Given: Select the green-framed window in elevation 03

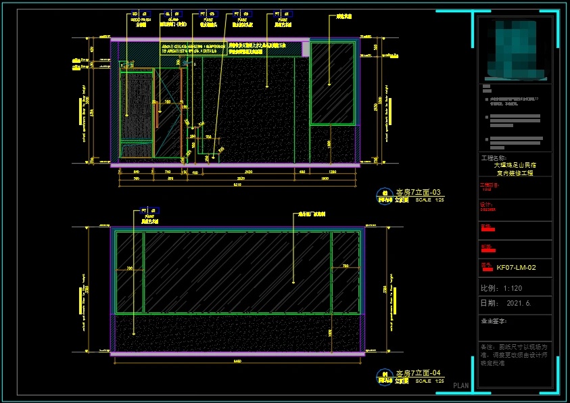Looking at the screenshot, I should coord(332,83).
